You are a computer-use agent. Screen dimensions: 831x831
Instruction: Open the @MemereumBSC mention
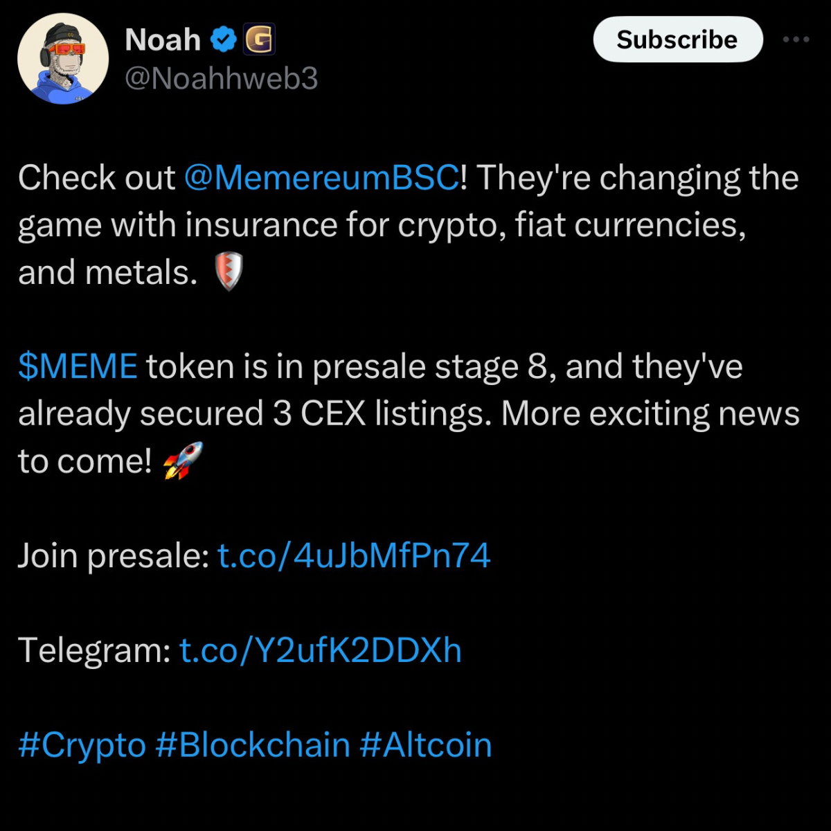click(x=321, y=178)
